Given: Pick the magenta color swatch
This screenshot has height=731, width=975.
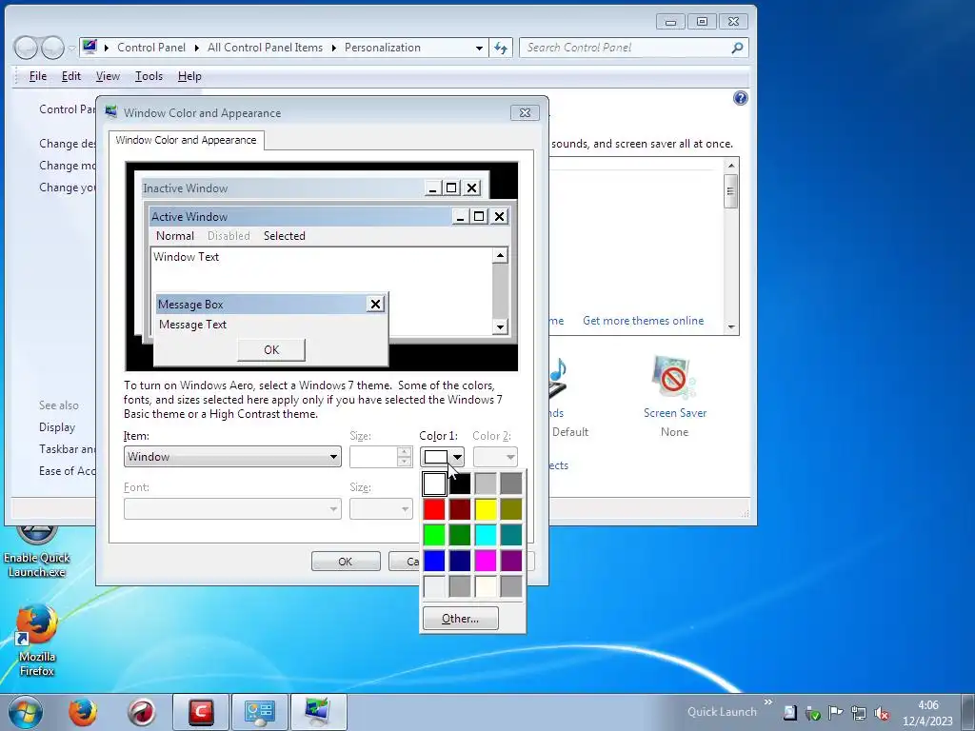Looking at the screenshot, I should (x=486, y=561).
